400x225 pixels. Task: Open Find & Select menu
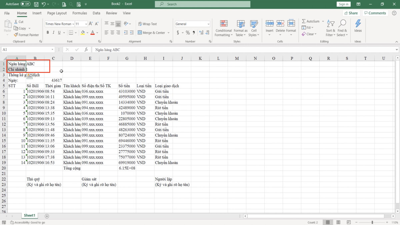coord(342,29)
